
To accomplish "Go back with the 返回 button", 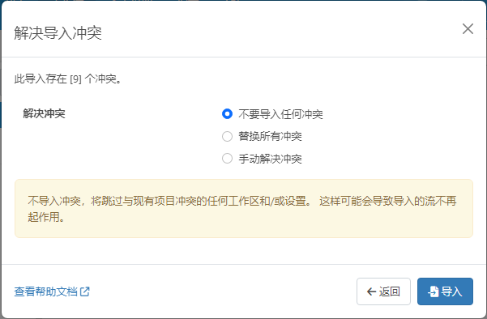I will (x=383, y=291).
